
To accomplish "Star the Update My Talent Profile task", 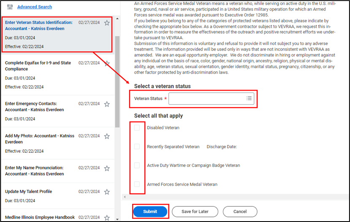I will [107, 192].
